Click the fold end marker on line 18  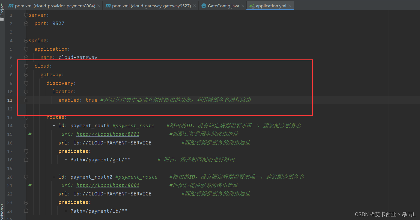(x=26, y=160)
